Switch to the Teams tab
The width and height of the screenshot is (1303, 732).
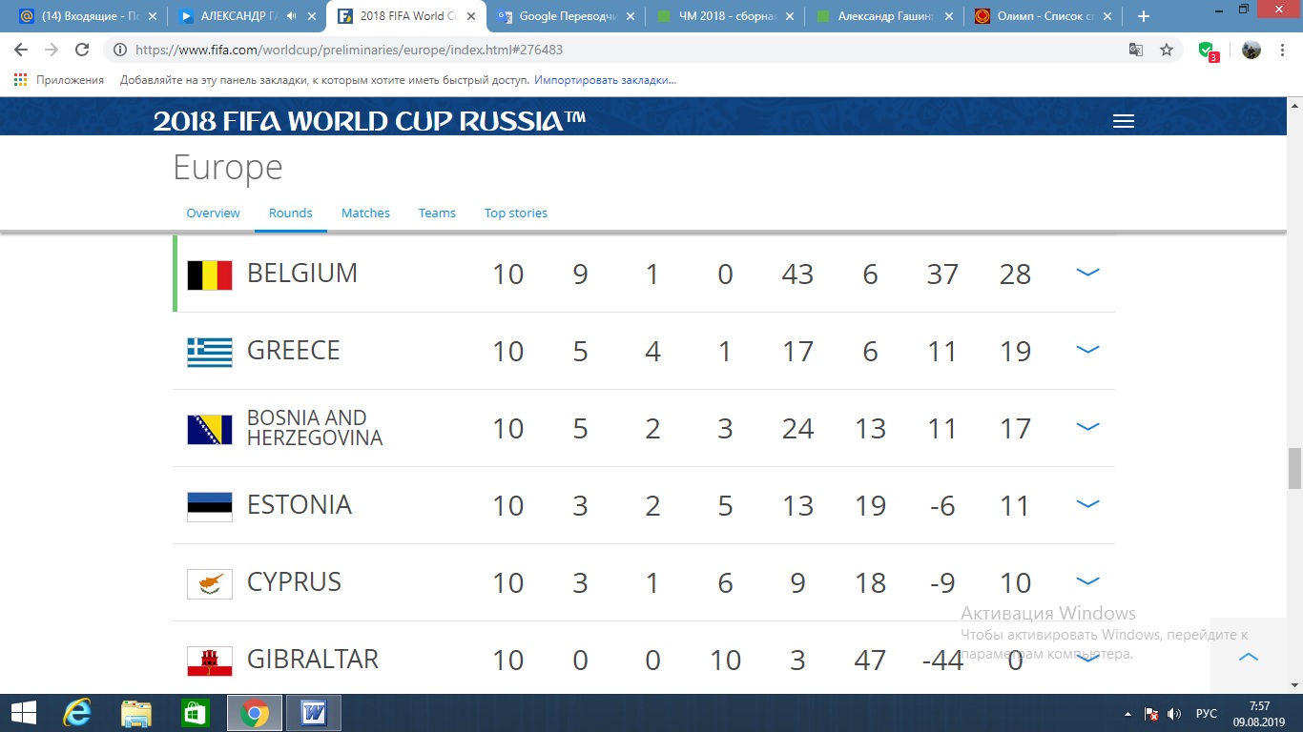tap(437, 213)
